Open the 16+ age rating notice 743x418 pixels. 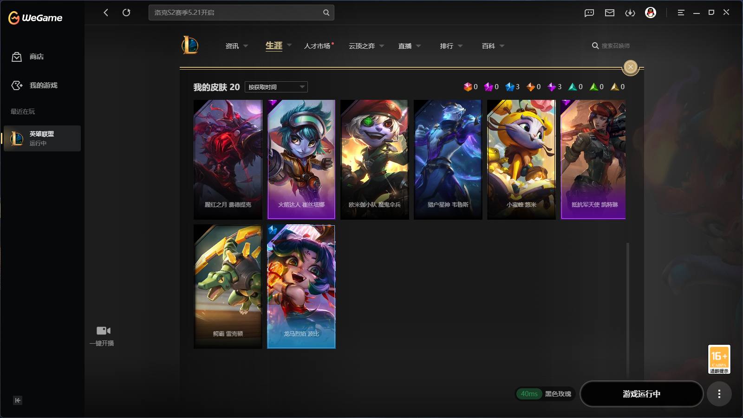[x=719, y=359]
